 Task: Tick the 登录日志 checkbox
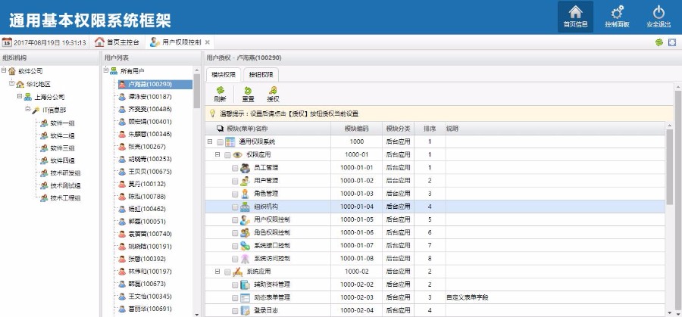click(x=235, y=312)
